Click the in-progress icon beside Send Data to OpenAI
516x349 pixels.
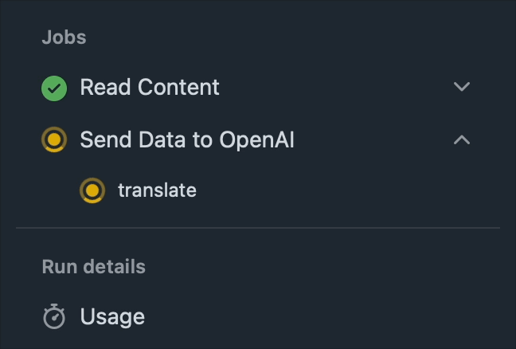tap(54, 139)
